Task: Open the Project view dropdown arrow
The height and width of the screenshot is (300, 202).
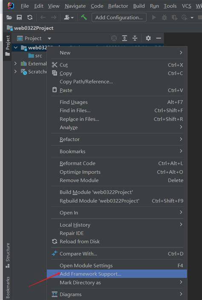Action: click(x=49, y=38)
